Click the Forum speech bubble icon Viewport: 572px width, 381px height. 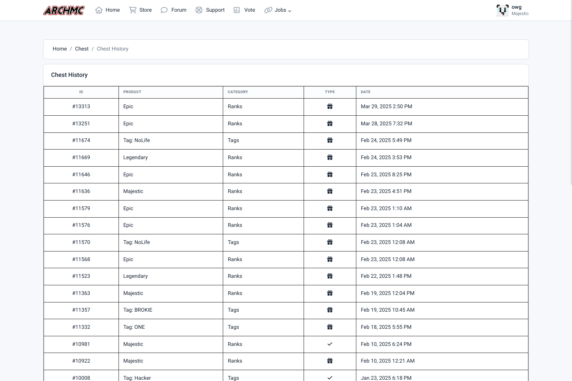pyautogui.click(x=164, y=10)
